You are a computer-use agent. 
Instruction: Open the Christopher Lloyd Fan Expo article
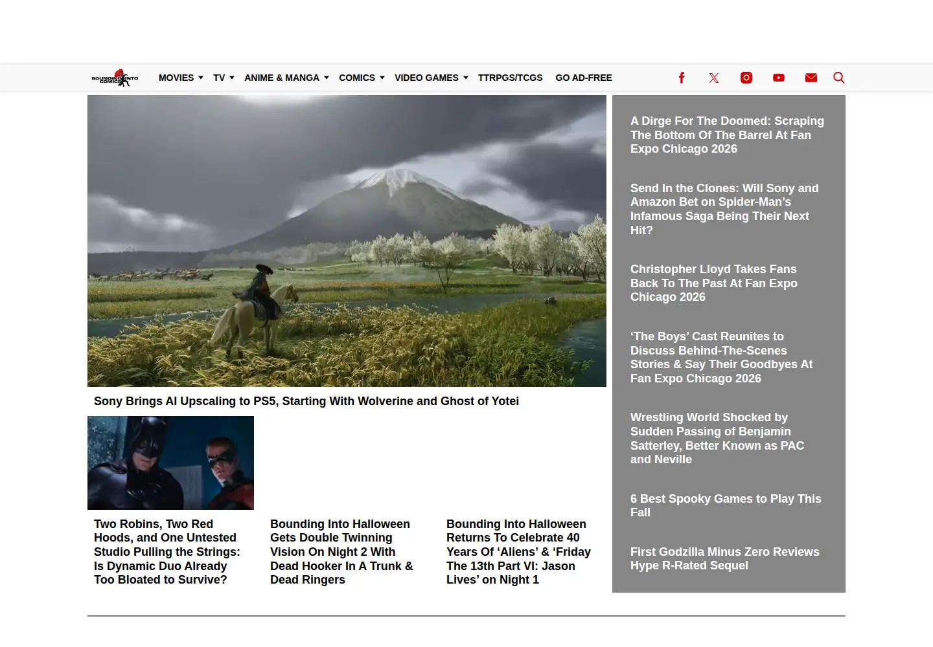point(714,283)
